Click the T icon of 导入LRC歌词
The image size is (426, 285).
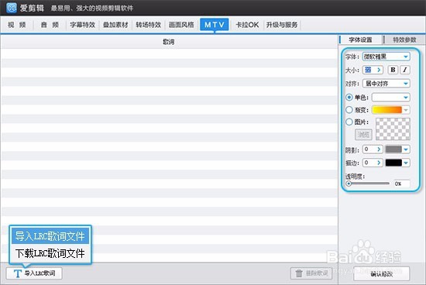tap(18, 273)
